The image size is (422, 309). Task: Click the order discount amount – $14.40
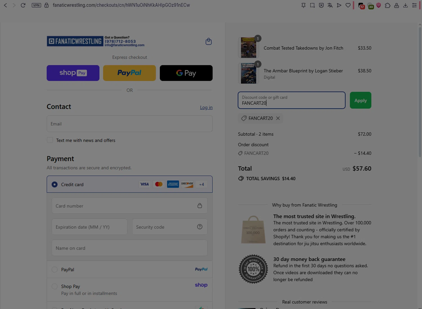(363, 153)
